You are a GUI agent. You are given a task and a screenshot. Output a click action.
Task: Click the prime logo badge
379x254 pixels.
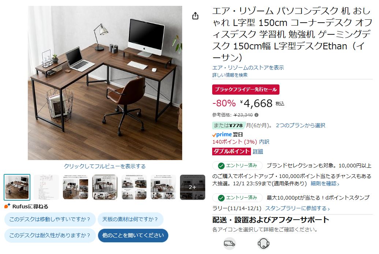tap(222, 134)
